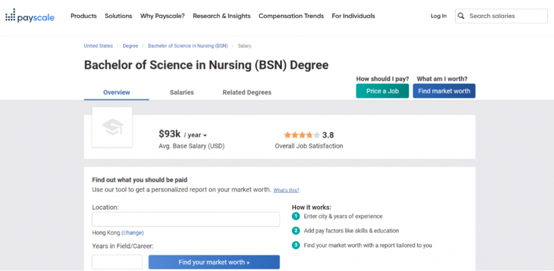Click the Find out what you should be paid heading

point(140,180)
